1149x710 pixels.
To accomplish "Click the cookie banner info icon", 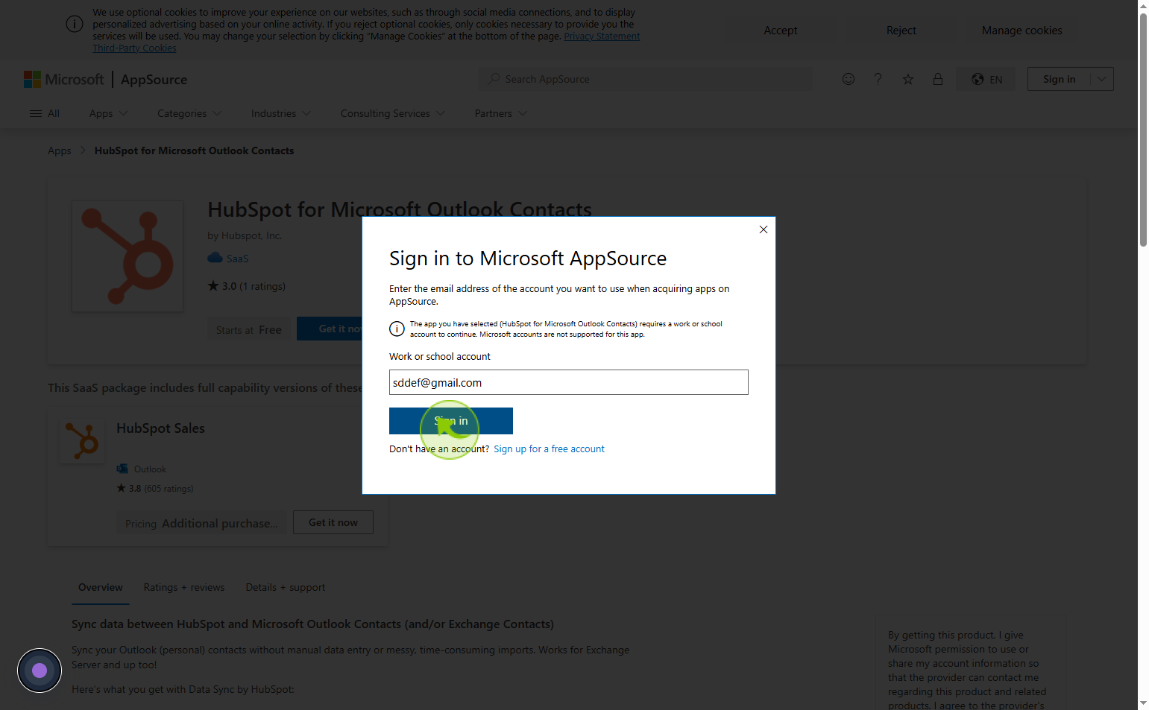I will click(75, 24).
